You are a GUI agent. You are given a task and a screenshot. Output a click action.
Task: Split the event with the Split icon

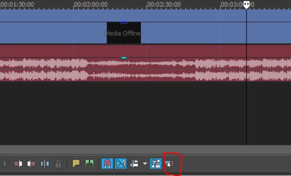[x=45, y=164]
